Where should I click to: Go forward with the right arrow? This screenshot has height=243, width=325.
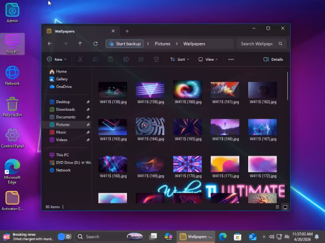[x=65, y=44]
